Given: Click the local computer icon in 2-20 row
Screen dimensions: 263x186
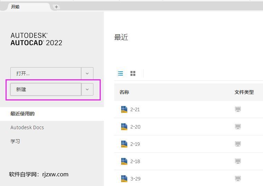Looking at the screenshot, I should [x=238, y=126].
